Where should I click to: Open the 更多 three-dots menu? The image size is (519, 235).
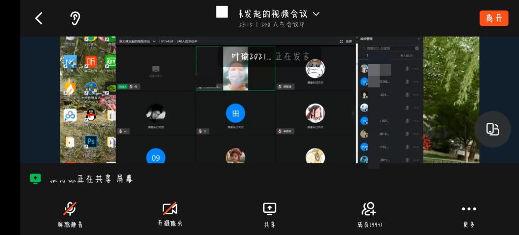point(469,214)
